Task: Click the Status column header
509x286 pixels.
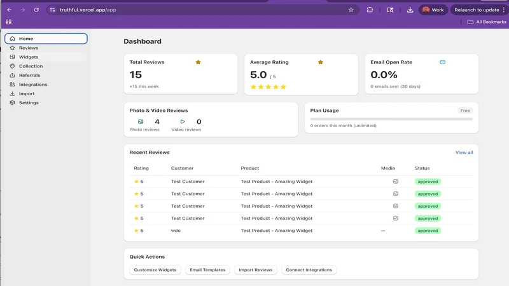Action: pos(422,168)
